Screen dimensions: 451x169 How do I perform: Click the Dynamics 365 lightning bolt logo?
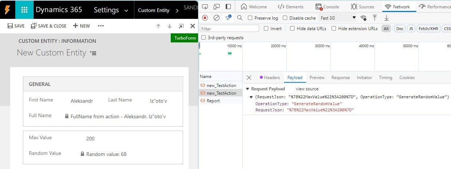coord(7,10)
